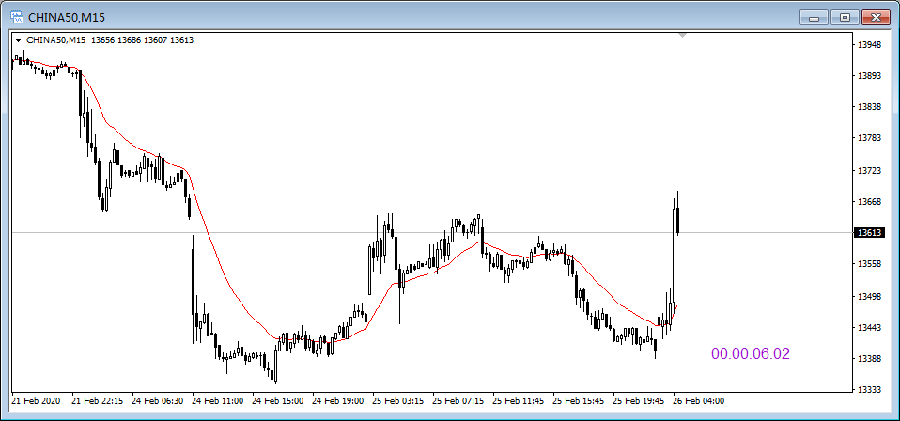Click the chart shift triangle marker at top
The height and width of the screenshot is (421, 900).
682,36
